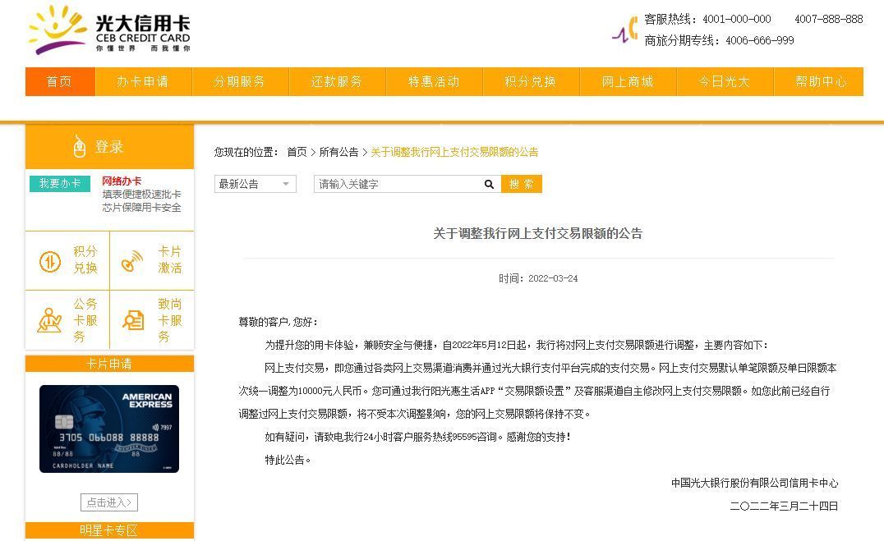Click the 卡片激活 card activation icon
Screen dimensions: 884x541
(x=132, y=261)
